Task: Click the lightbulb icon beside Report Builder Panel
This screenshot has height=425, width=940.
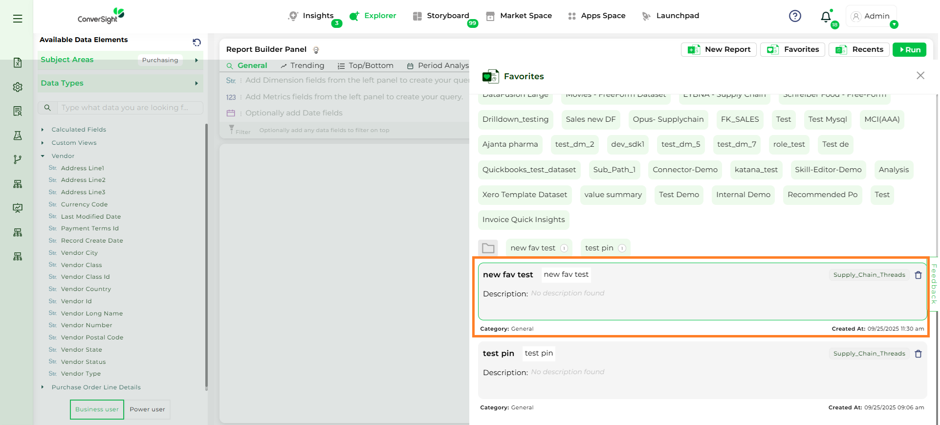Action: click(316, 50)
